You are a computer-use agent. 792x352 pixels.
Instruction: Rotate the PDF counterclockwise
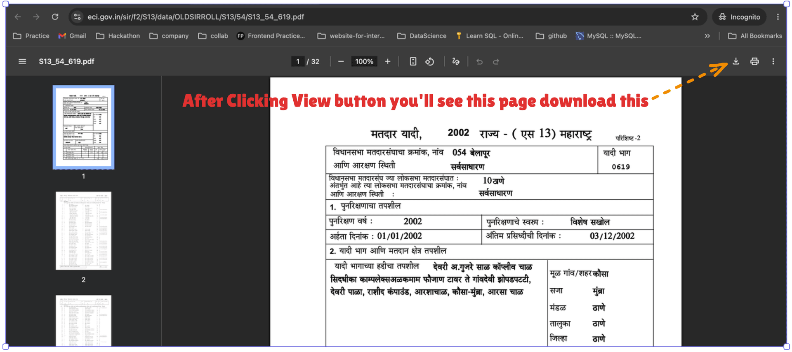430,61
